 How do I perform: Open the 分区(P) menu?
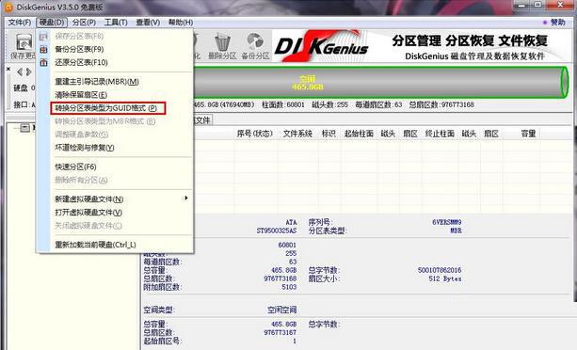(84, 23)
